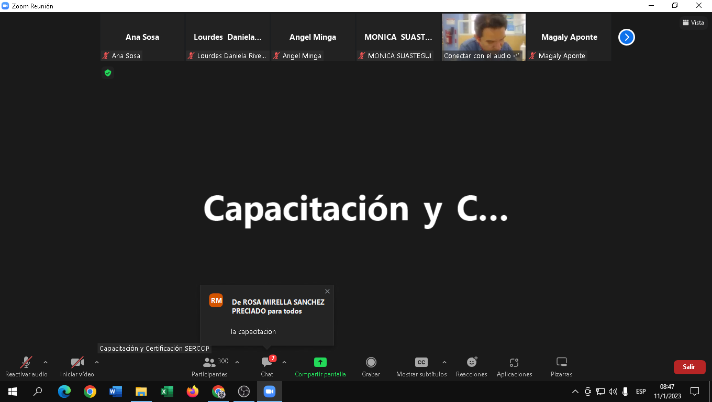This screenshot has width=712, height=402.
Task: Expand video options arrow next to camera
Action: 97,362
